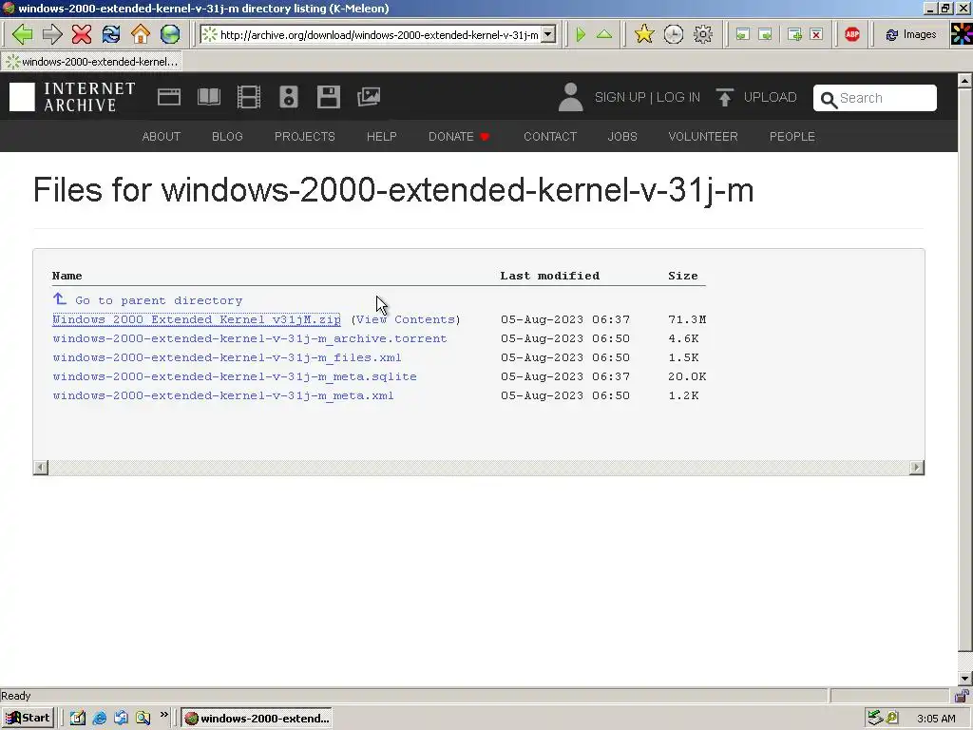The height and width of the screenshot is (730, 973).
Task: Open preferences via gear icon
Action: click(702, 34)
